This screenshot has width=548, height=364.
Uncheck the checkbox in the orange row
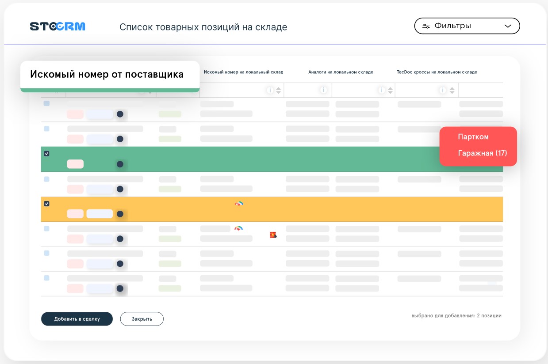[46, 204]
